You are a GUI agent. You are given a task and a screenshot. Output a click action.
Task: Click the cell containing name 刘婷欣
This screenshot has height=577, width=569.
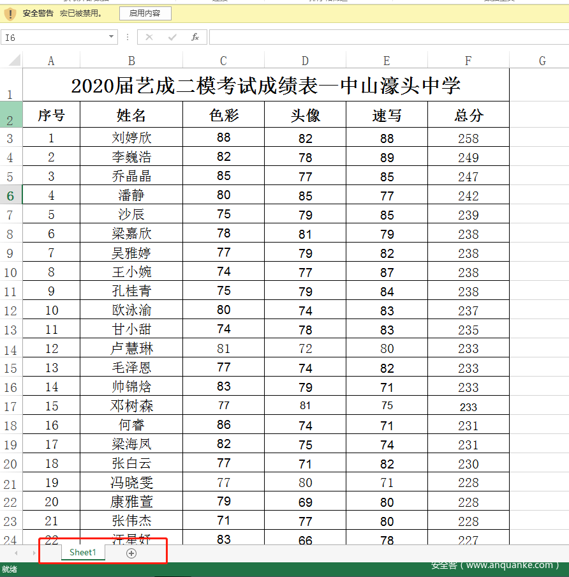click(131, 138)
